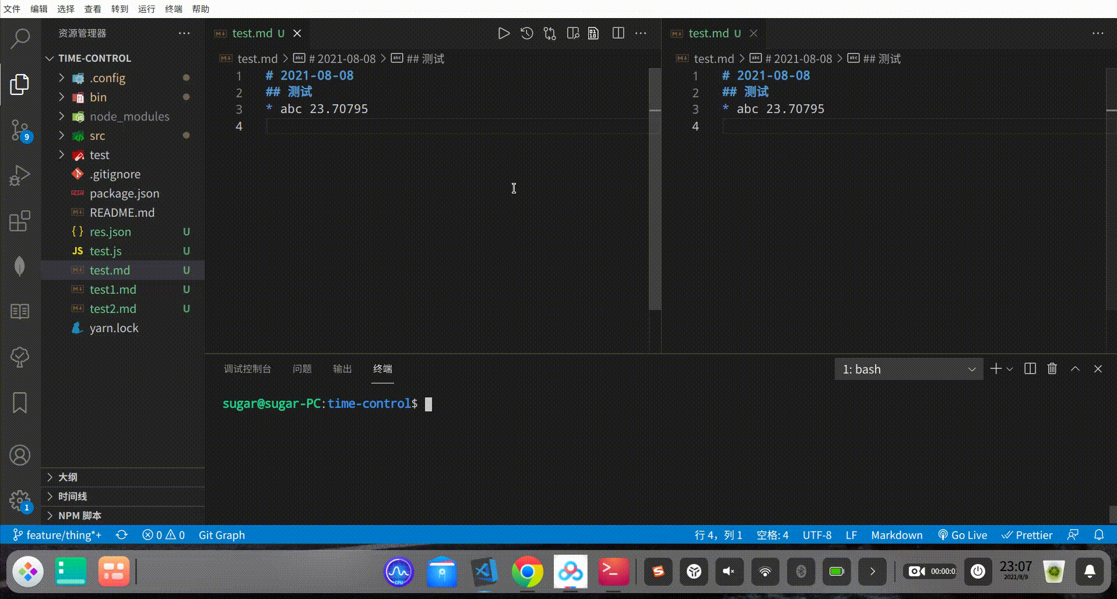Click errors and warnings count

coord(163,535)
